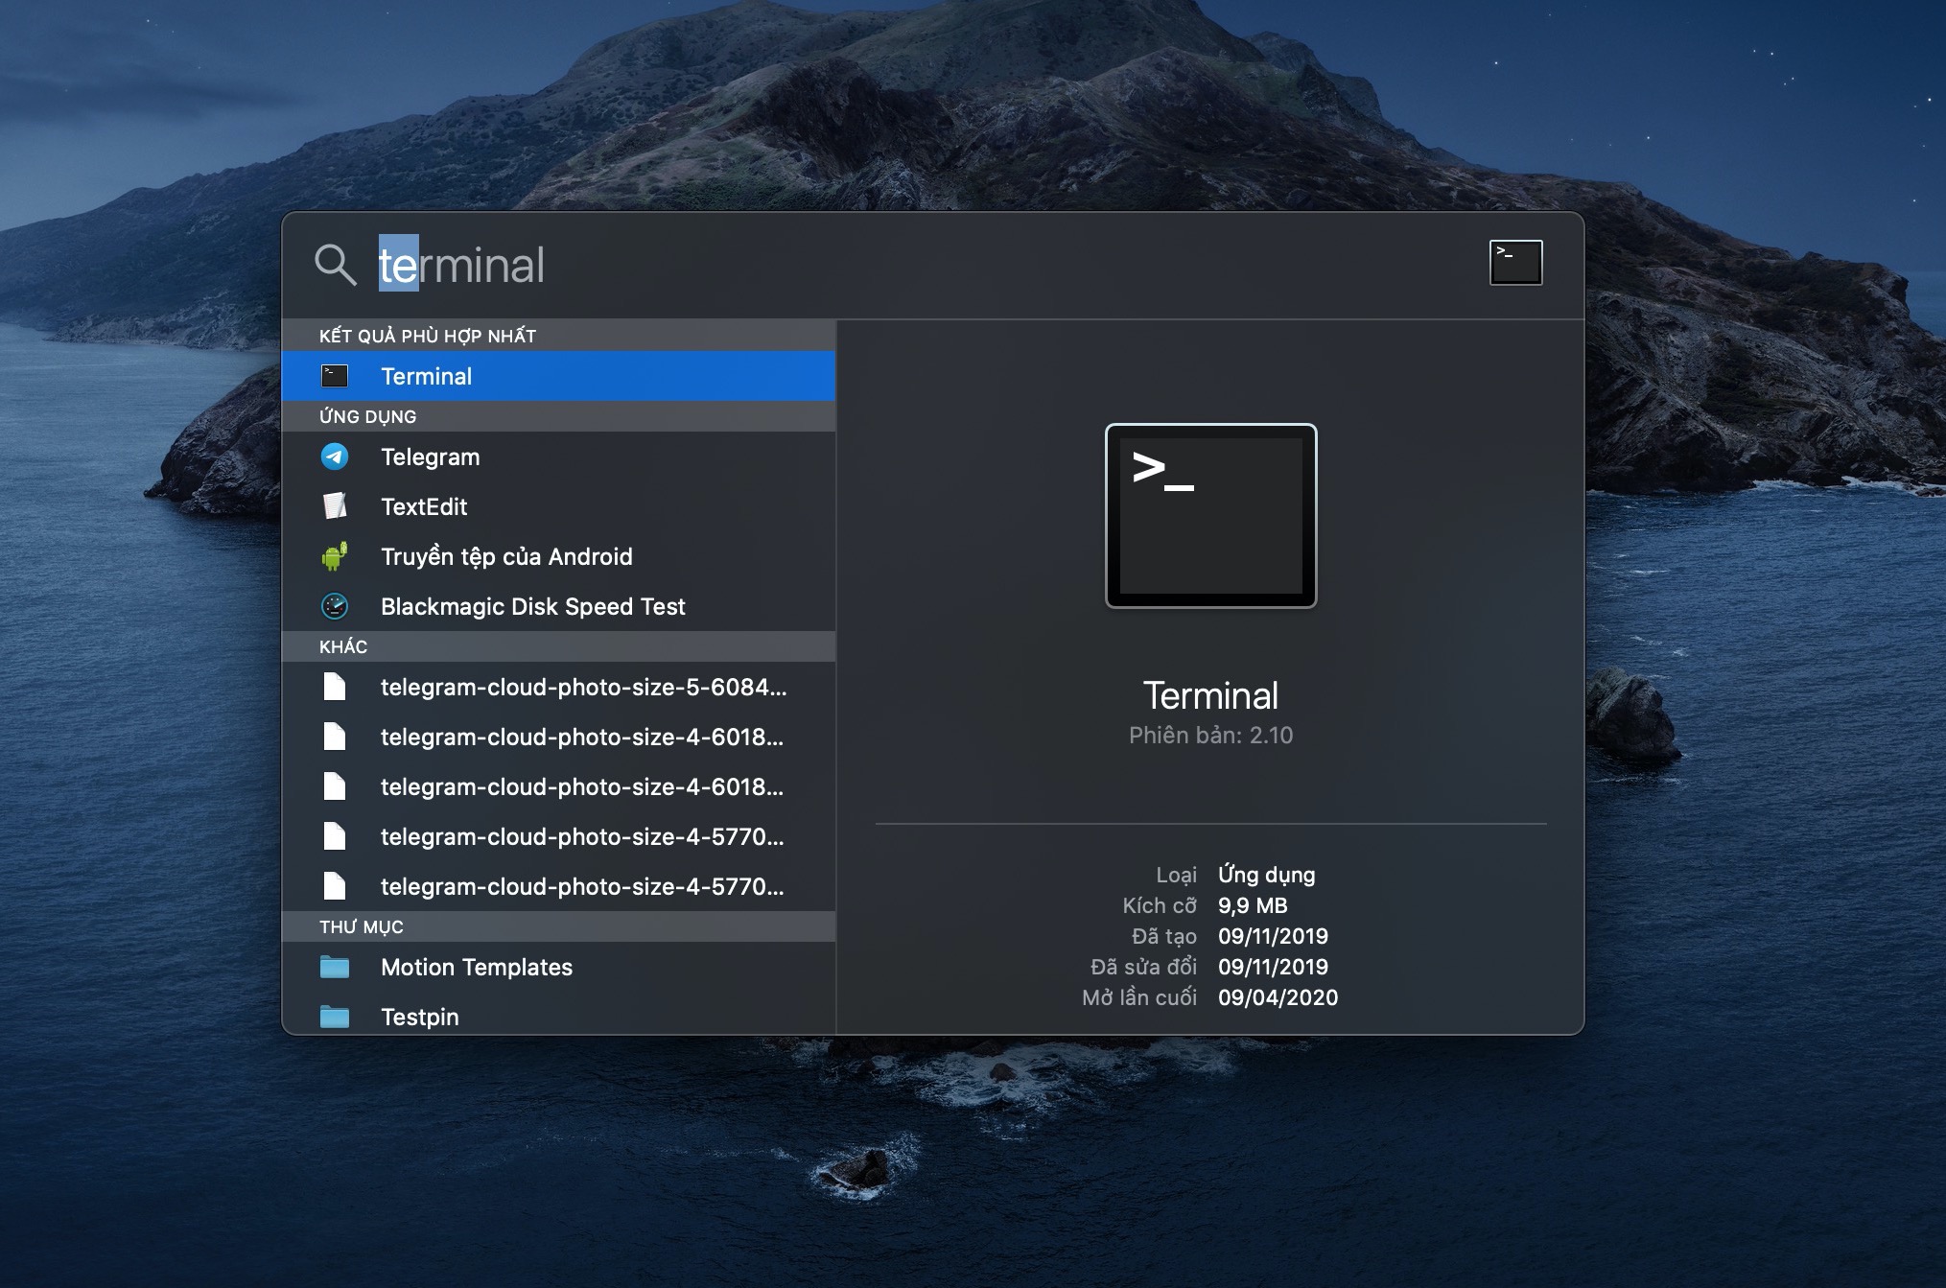Click the "KHÁC" section header
This screenshot has width=1946, height=1288.
[343, 646]
